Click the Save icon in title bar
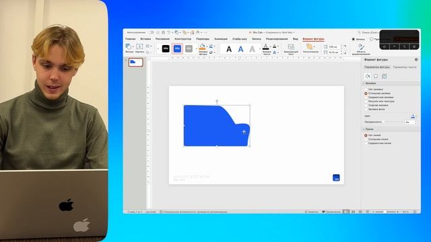Image resolution: width=431 pixels, height=242 pixels. pos(163,32)
